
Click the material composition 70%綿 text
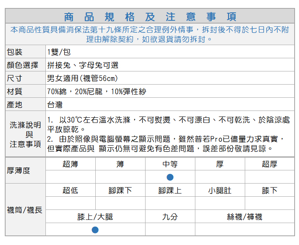pyautogui.click(x=96, y=92)
